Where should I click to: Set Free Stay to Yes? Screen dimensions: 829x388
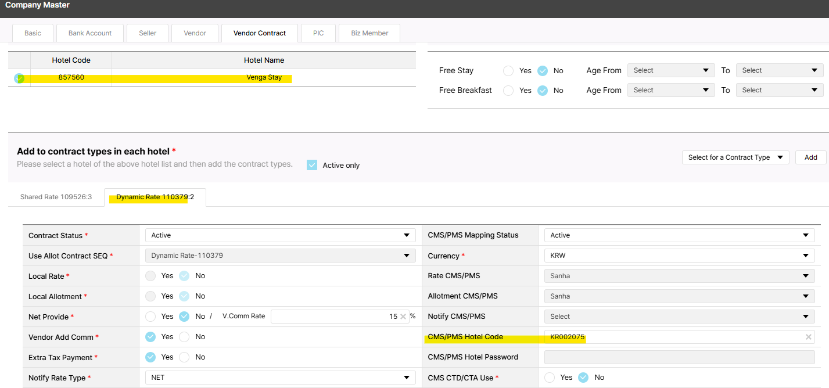point(508,71)
